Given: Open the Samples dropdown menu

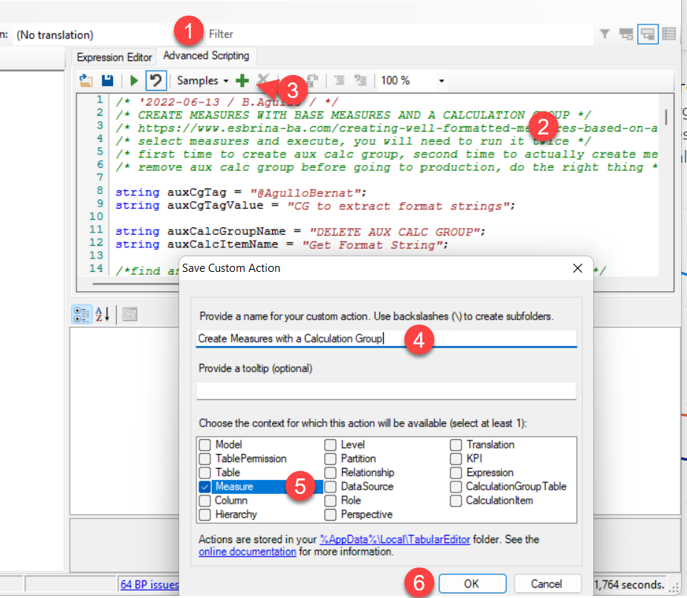Looking at the screenshot, I should click(x=203, y=80).
